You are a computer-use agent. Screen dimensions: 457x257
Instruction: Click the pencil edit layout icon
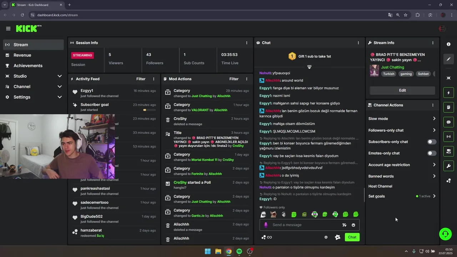448,59
